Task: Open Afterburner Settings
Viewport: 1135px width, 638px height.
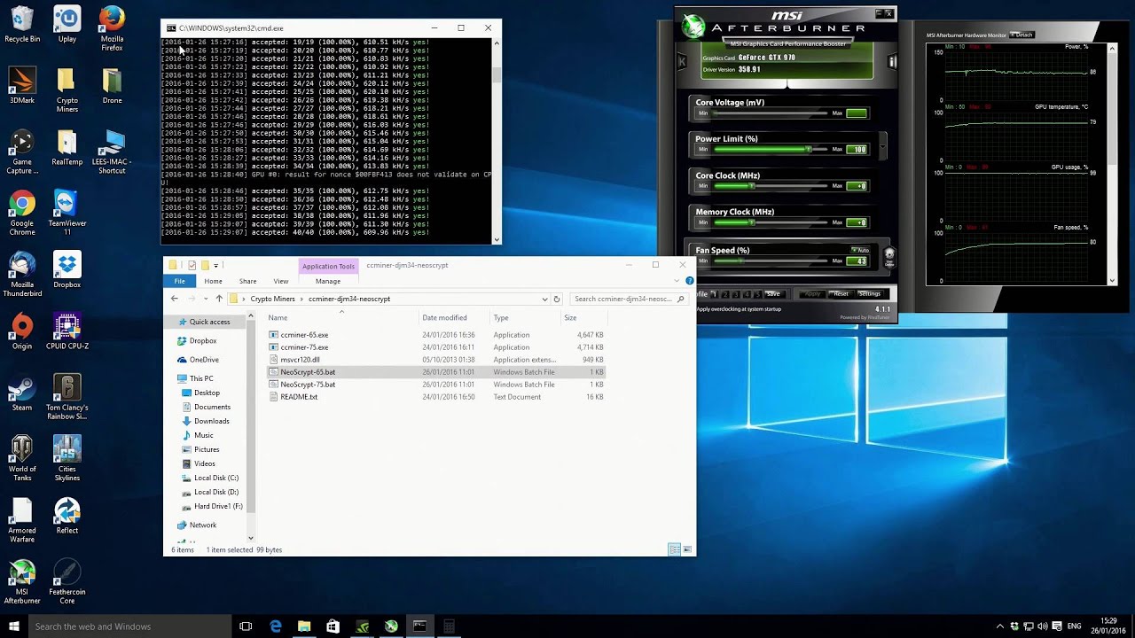Action: click(x=870, y=294)
